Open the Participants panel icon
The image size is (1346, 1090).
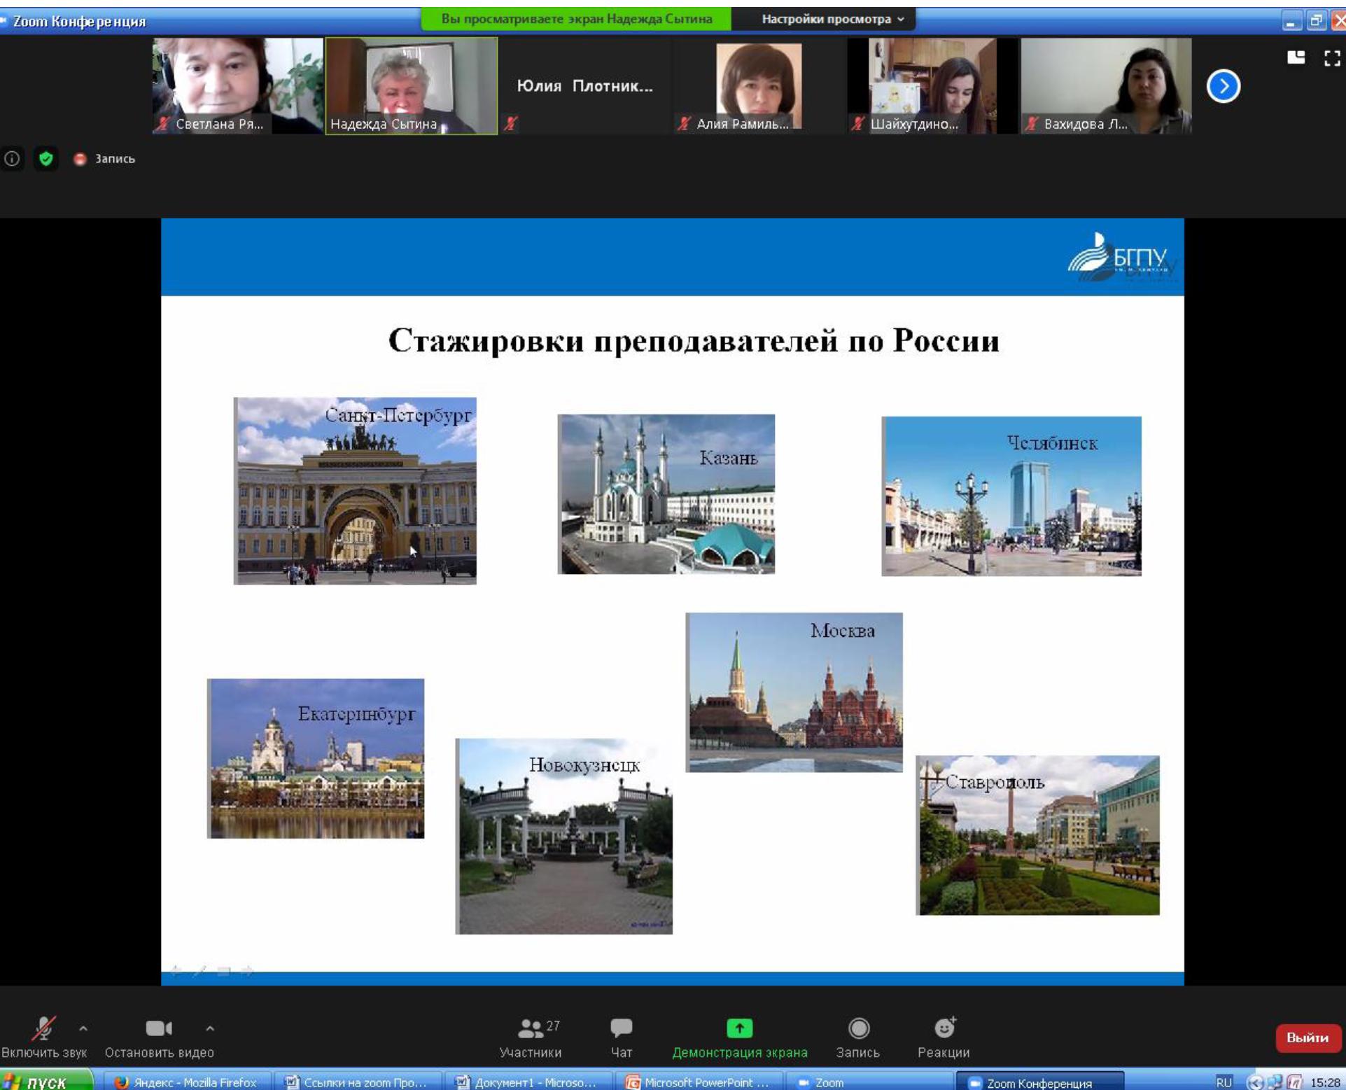(x=531, y=1028)
